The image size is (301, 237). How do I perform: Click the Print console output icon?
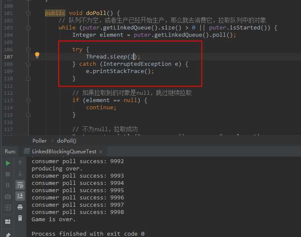[x=20, y=207]
